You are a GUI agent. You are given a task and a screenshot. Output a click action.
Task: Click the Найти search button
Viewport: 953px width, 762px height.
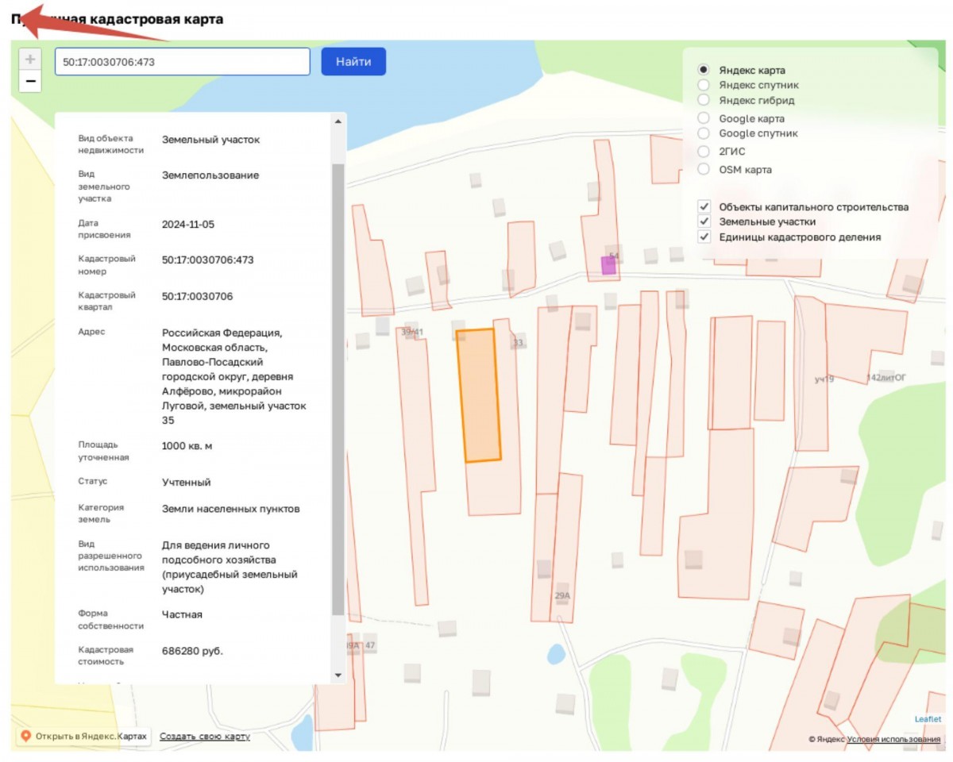click(x=353, y=62)
